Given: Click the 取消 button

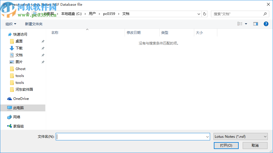Looking at the screenshot, I should [255, 145].
